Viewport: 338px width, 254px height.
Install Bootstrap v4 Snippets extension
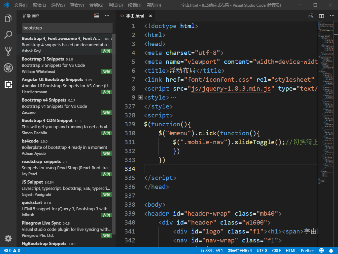(107, 112)
